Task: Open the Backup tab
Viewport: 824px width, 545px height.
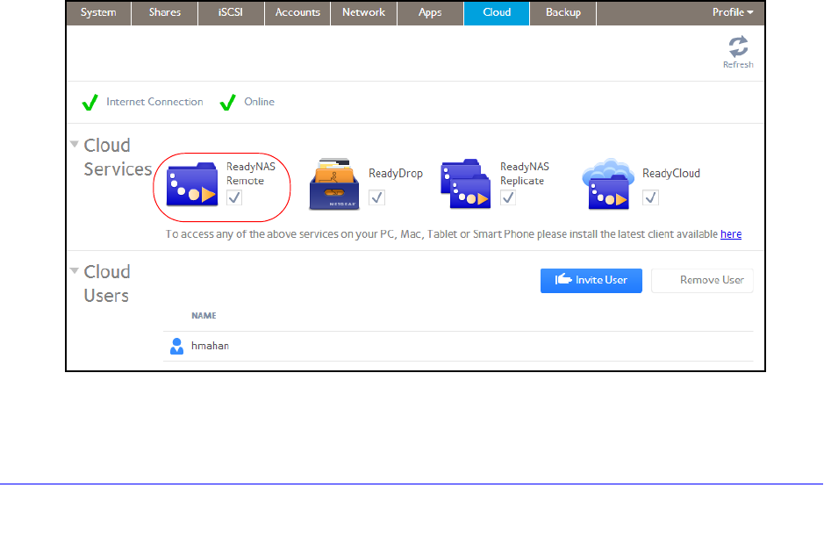Action: (x=562, y=12)
